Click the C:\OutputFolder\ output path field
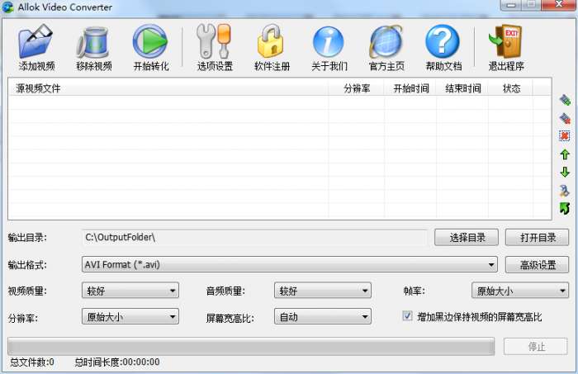Screen dimensions: 578x374 pos(254,238)
